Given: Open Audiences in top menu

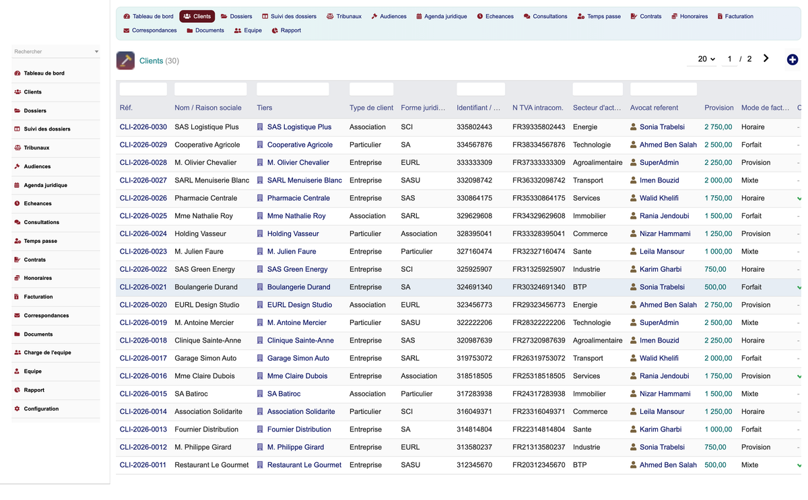Looking at the screenshot, I should pyautogui.click(x=389, y=16).
